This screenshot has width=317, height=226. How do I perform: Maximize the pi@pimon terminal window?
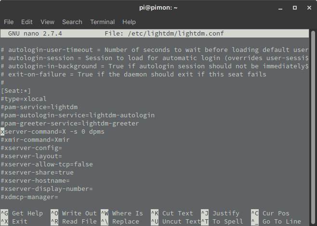pyautogui.click(x=295, y=8)
